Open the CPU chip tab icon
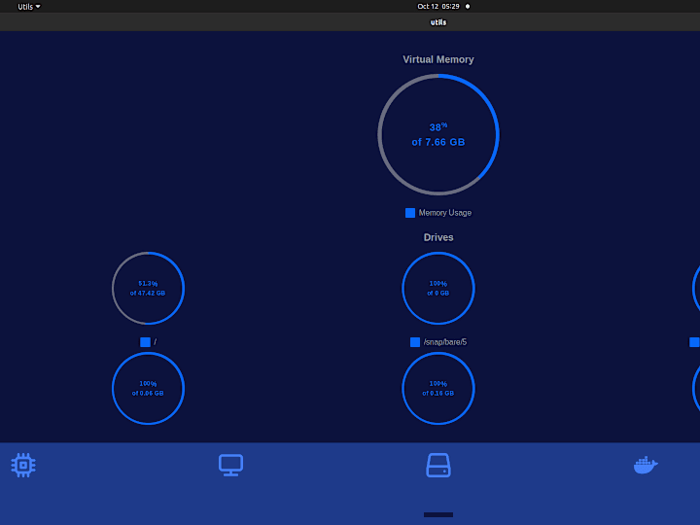Image resolution: width=700 pixels, height=525 pixels. 23,465
